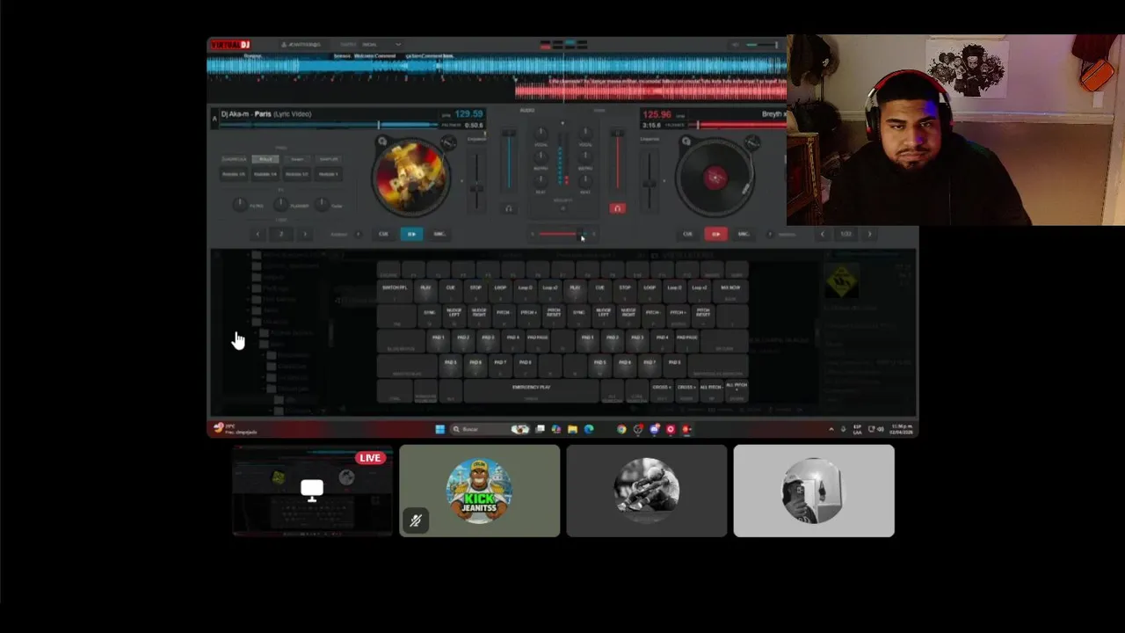Click the VirtualDJ logo
Image resolution: width=1125 pixels, height=633 pixels.
229,45
